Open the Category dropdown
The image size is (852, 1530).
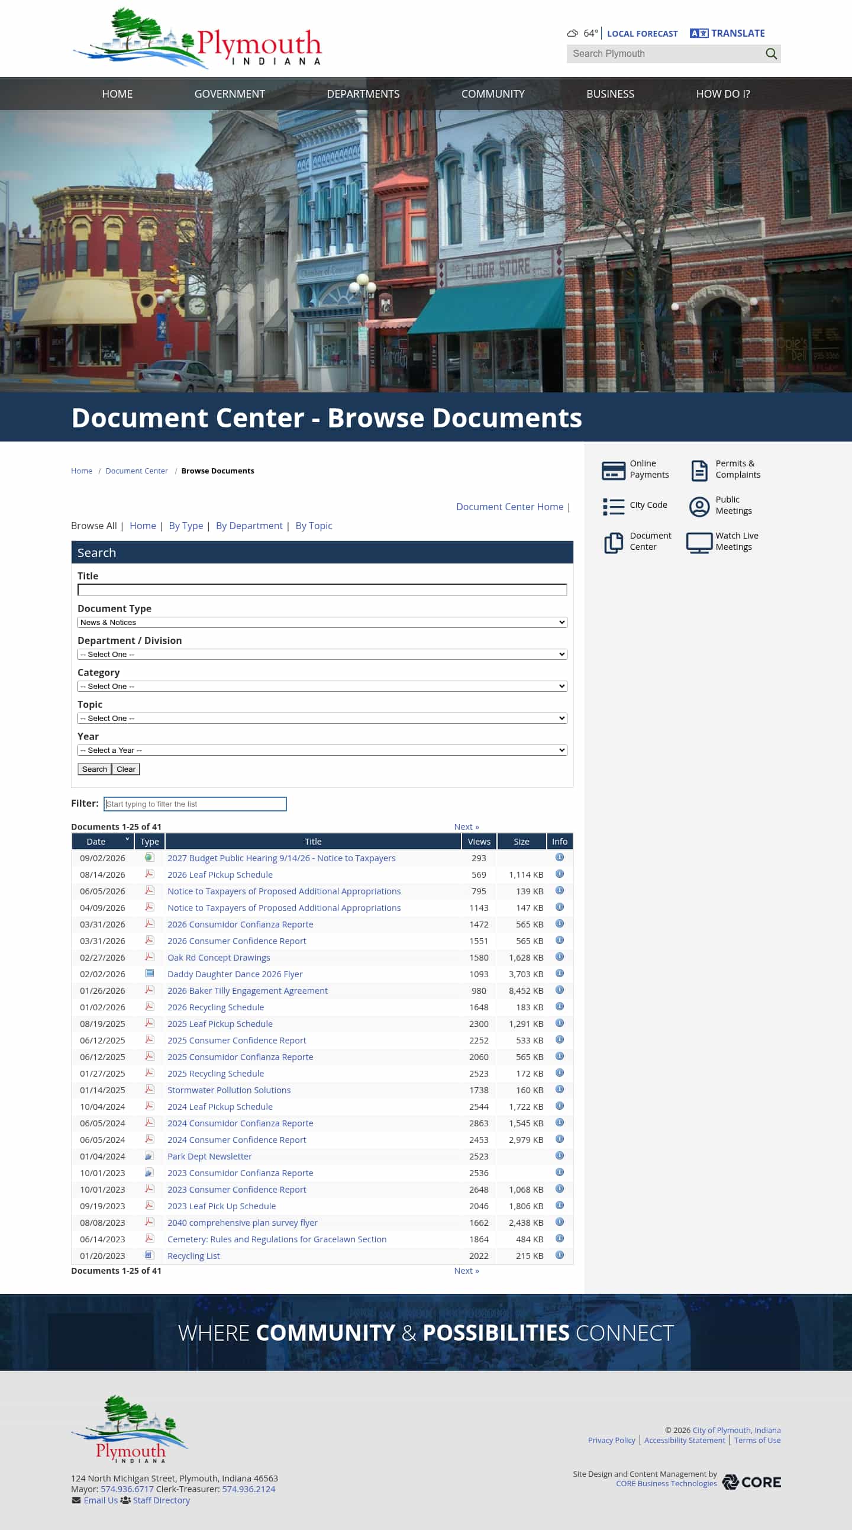322,686
